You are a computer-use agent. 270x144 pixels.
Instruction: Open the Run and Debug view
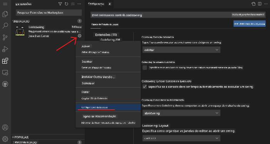click(x=5, y=49)
